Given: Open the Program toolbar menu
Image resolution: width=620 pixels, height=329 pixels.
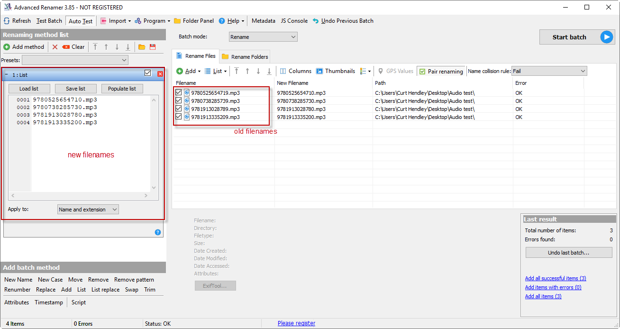Looking at the screenshot, I should 153,21.
